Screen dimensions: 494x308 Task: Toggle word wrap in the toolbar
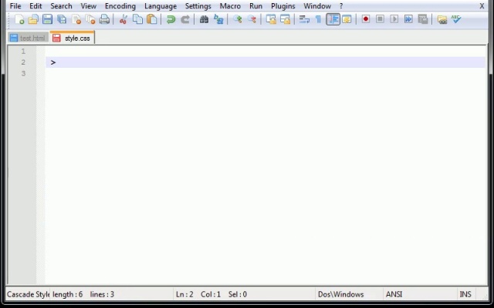[304, 19]
